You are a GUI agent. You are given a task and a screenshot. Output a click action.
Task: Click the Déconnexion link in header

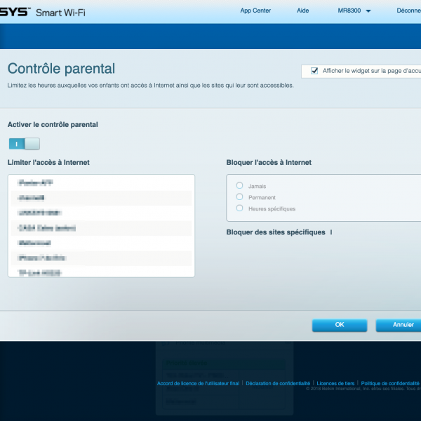click(408, 11)
